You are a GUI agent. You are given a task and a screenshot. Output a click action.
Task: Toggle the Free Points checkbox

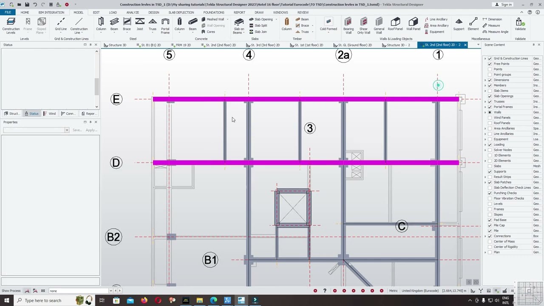490,64
